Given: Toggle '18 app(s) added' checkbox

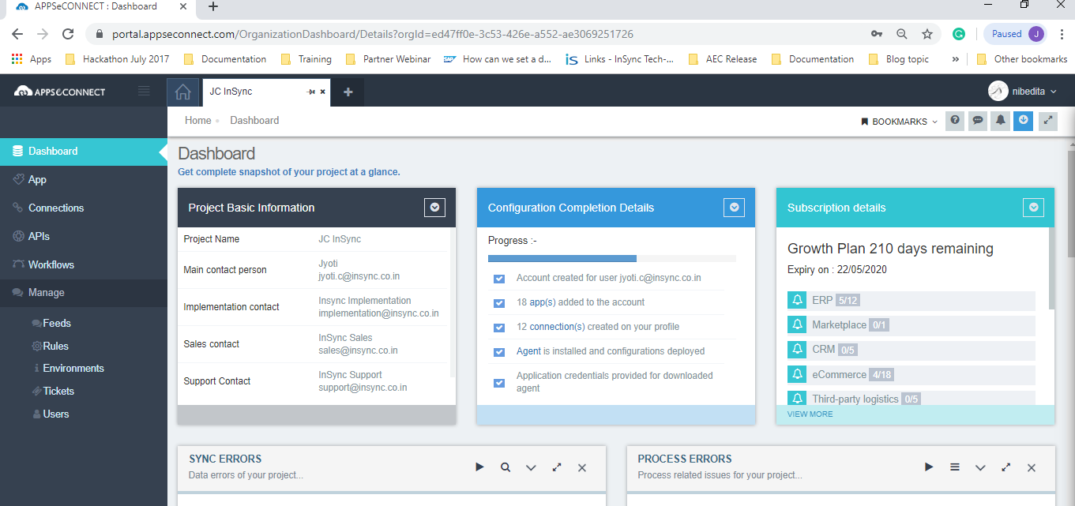Looking at the screenshot, I should coord(499,303).
